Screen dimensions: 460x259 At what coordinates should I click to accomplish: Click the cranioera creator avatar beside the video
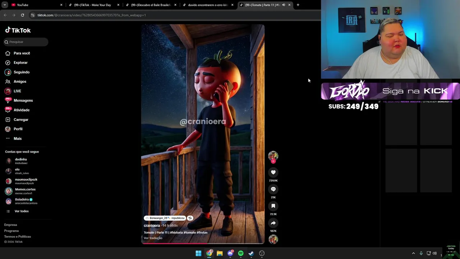(273, 155)
